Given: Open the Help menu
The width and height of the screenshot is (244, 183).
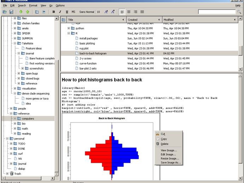Looking at the screenshot, I should point(238,5).
